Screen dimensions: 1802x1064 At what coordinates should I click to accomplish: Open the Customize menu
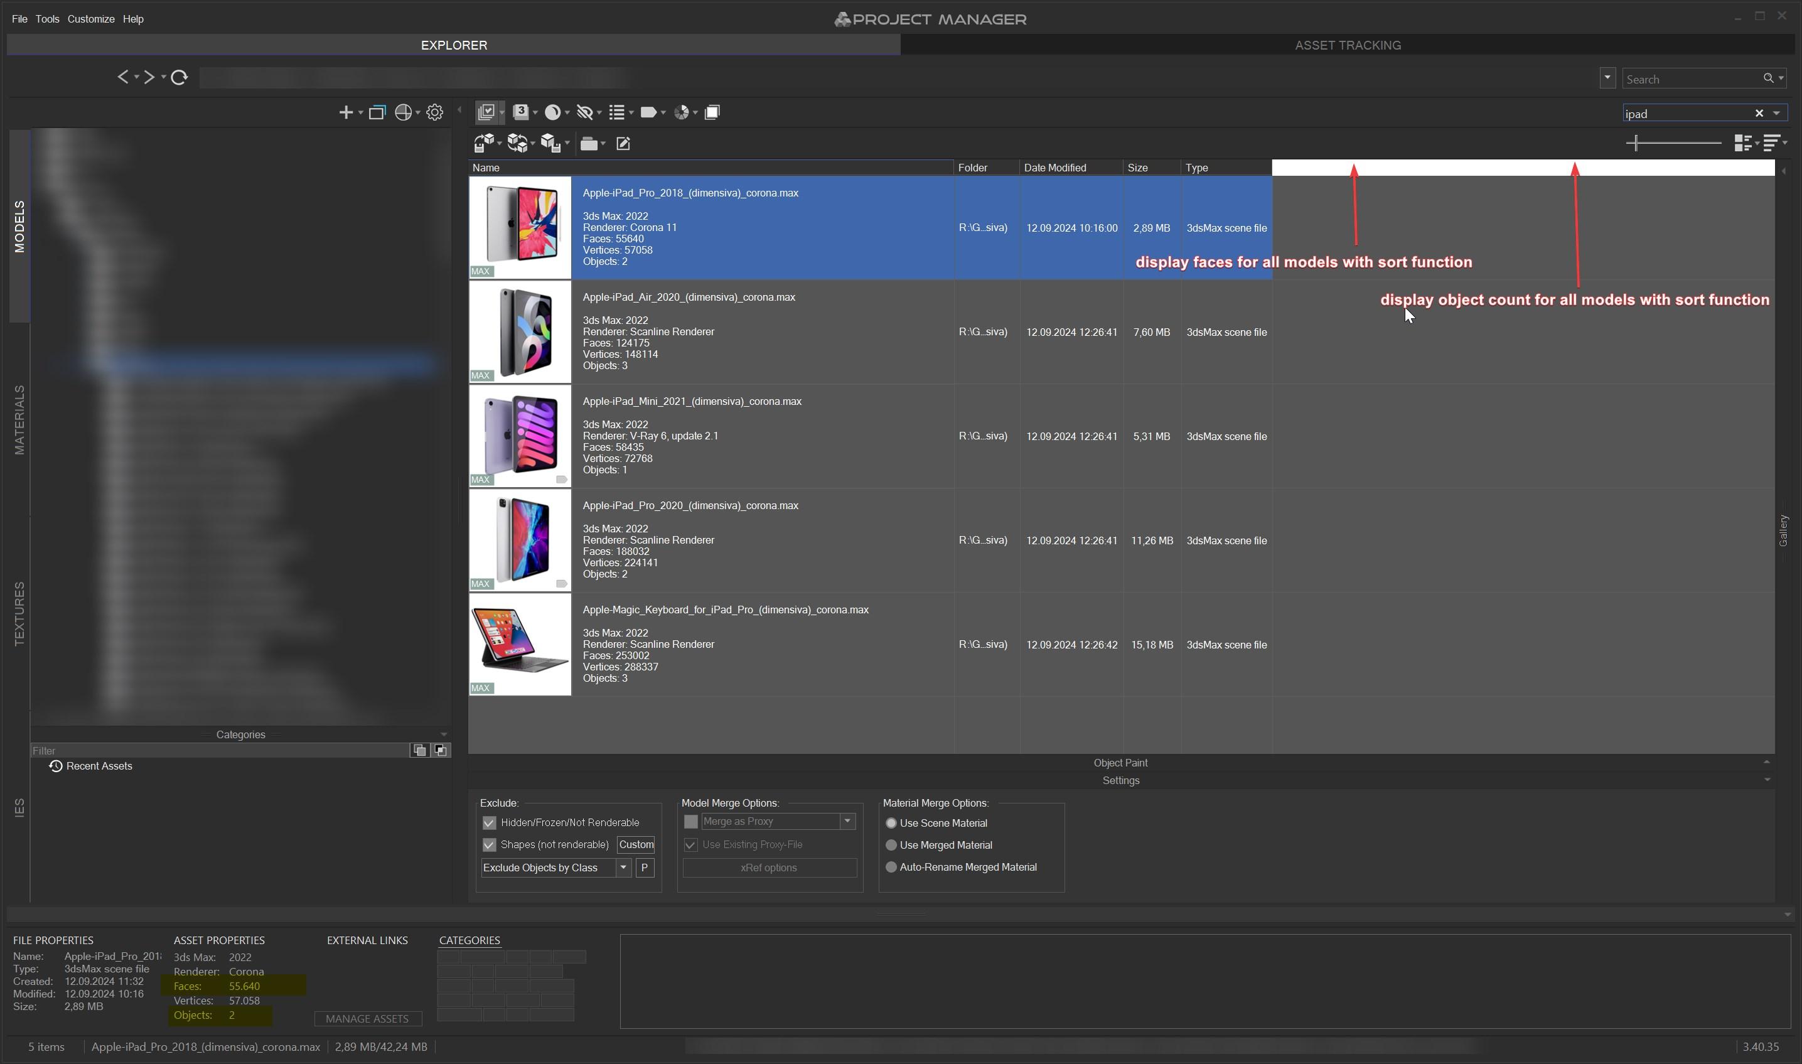[x=91, y=19]
